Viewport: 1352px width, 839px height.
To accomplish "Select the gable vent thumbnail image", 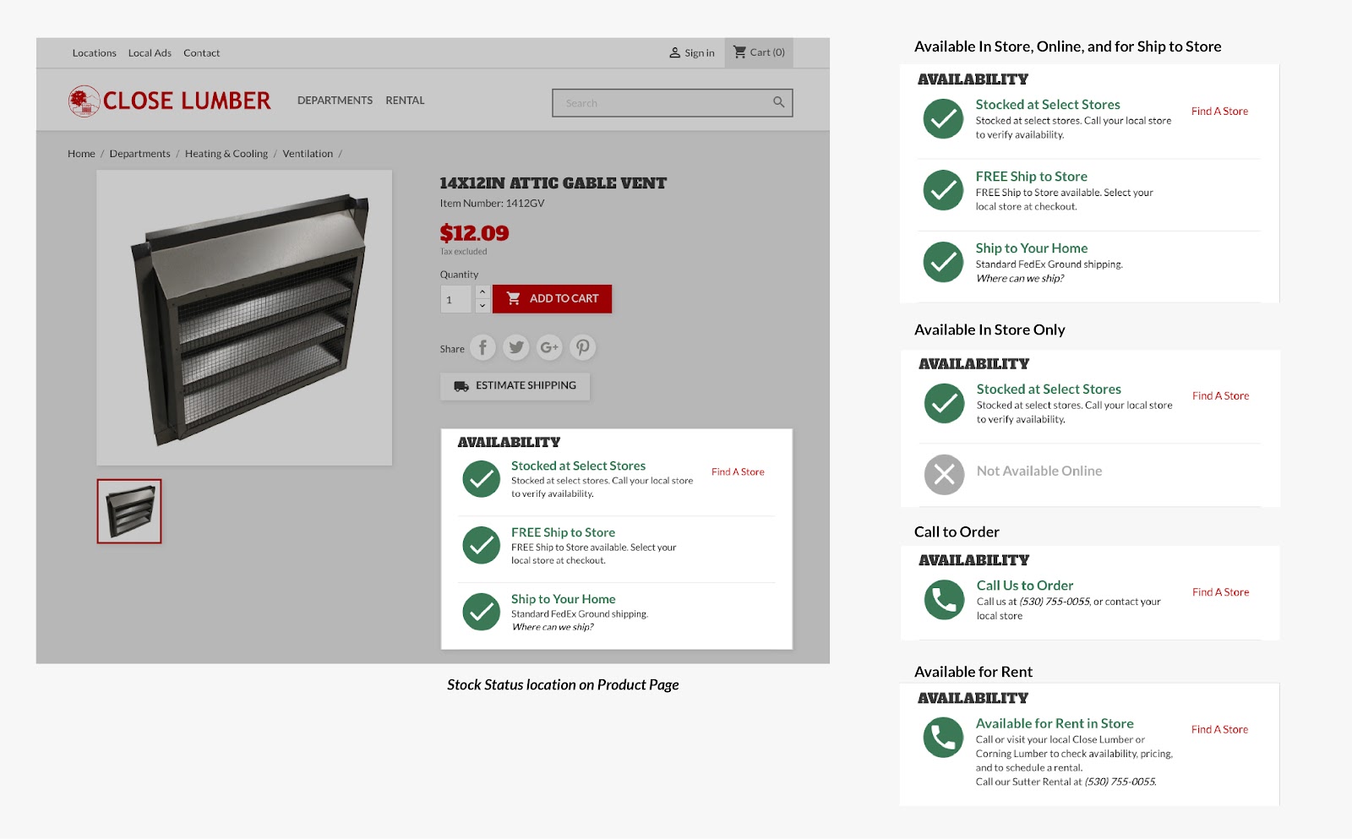I will [129, 511].
